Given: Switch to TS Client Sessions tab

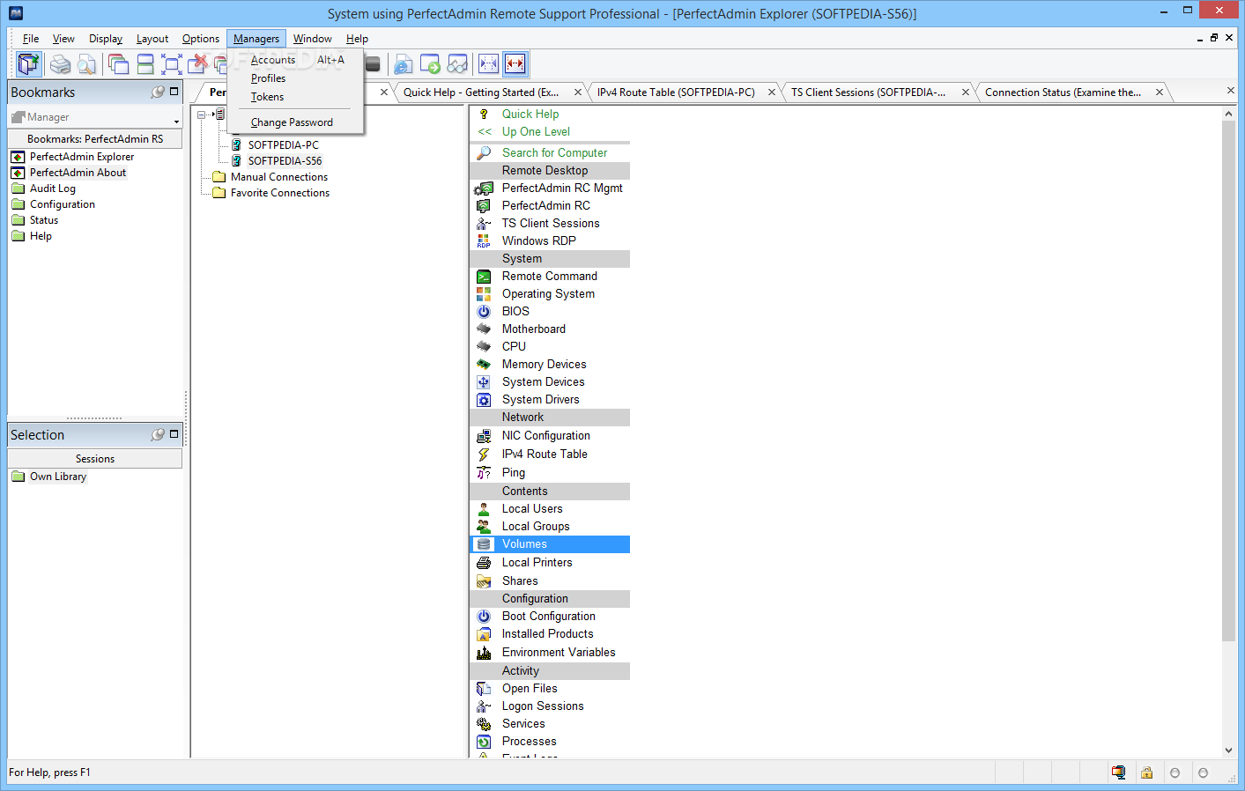Looking at the screenshot, I should pos(868,92).
